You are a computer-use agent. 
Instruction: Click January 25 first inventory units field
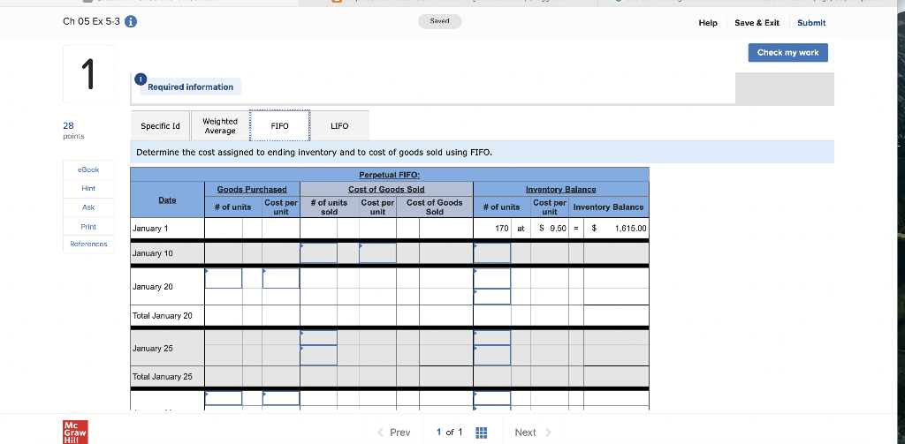491,337
